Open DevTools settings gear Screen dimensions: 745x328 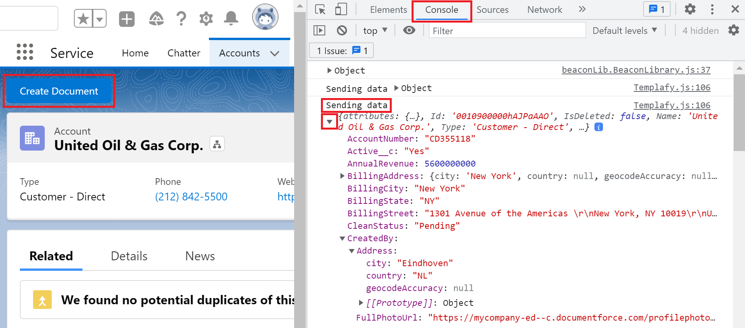[690, 9]
